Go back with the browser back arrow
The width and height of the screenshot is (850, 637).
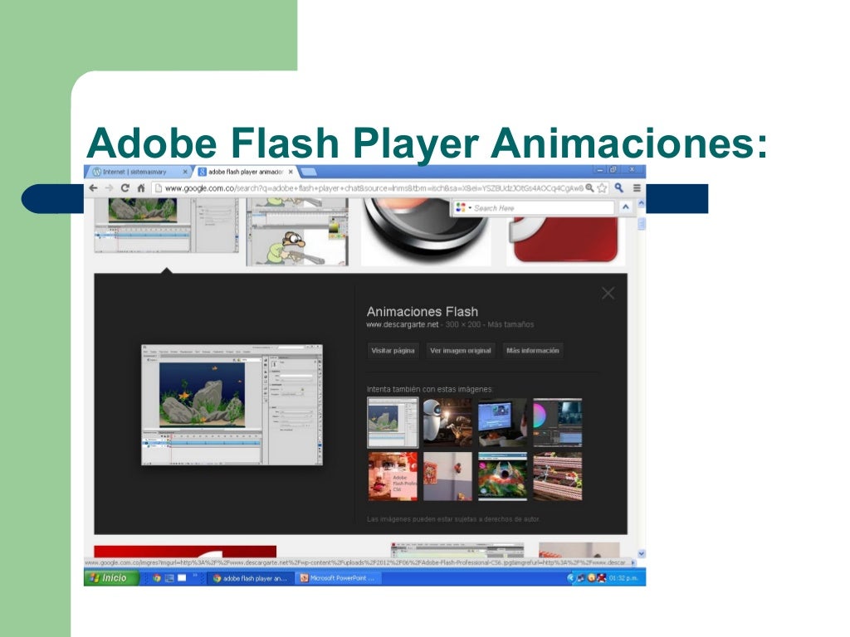coord(93,188)
